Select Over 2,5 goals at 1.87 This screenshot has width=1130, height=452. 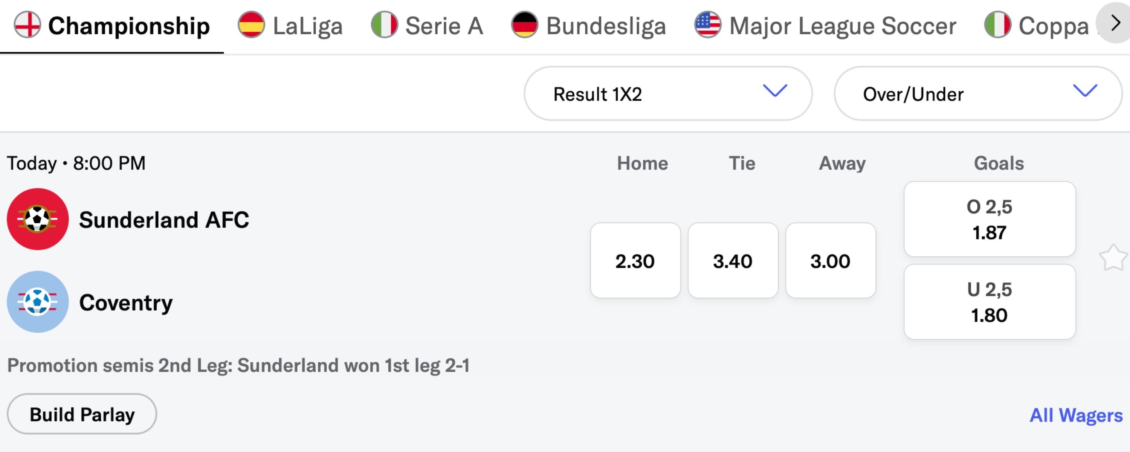[x=990, y=219]
